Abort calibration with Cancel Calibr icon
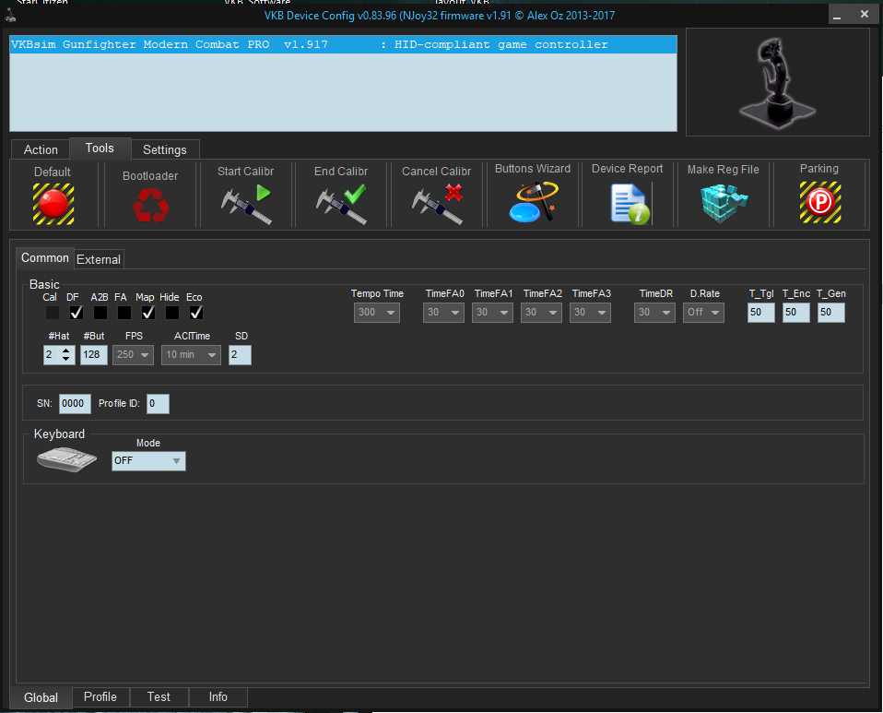 pyautogui.click(x=437, y=204)
